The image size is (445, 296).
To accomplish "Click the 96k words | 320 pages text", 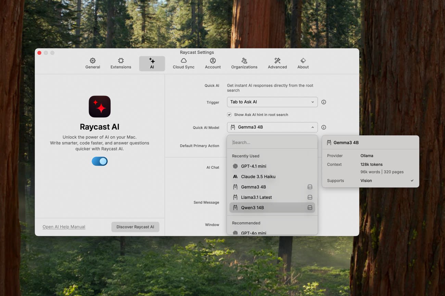I will [x=382, y=172].
